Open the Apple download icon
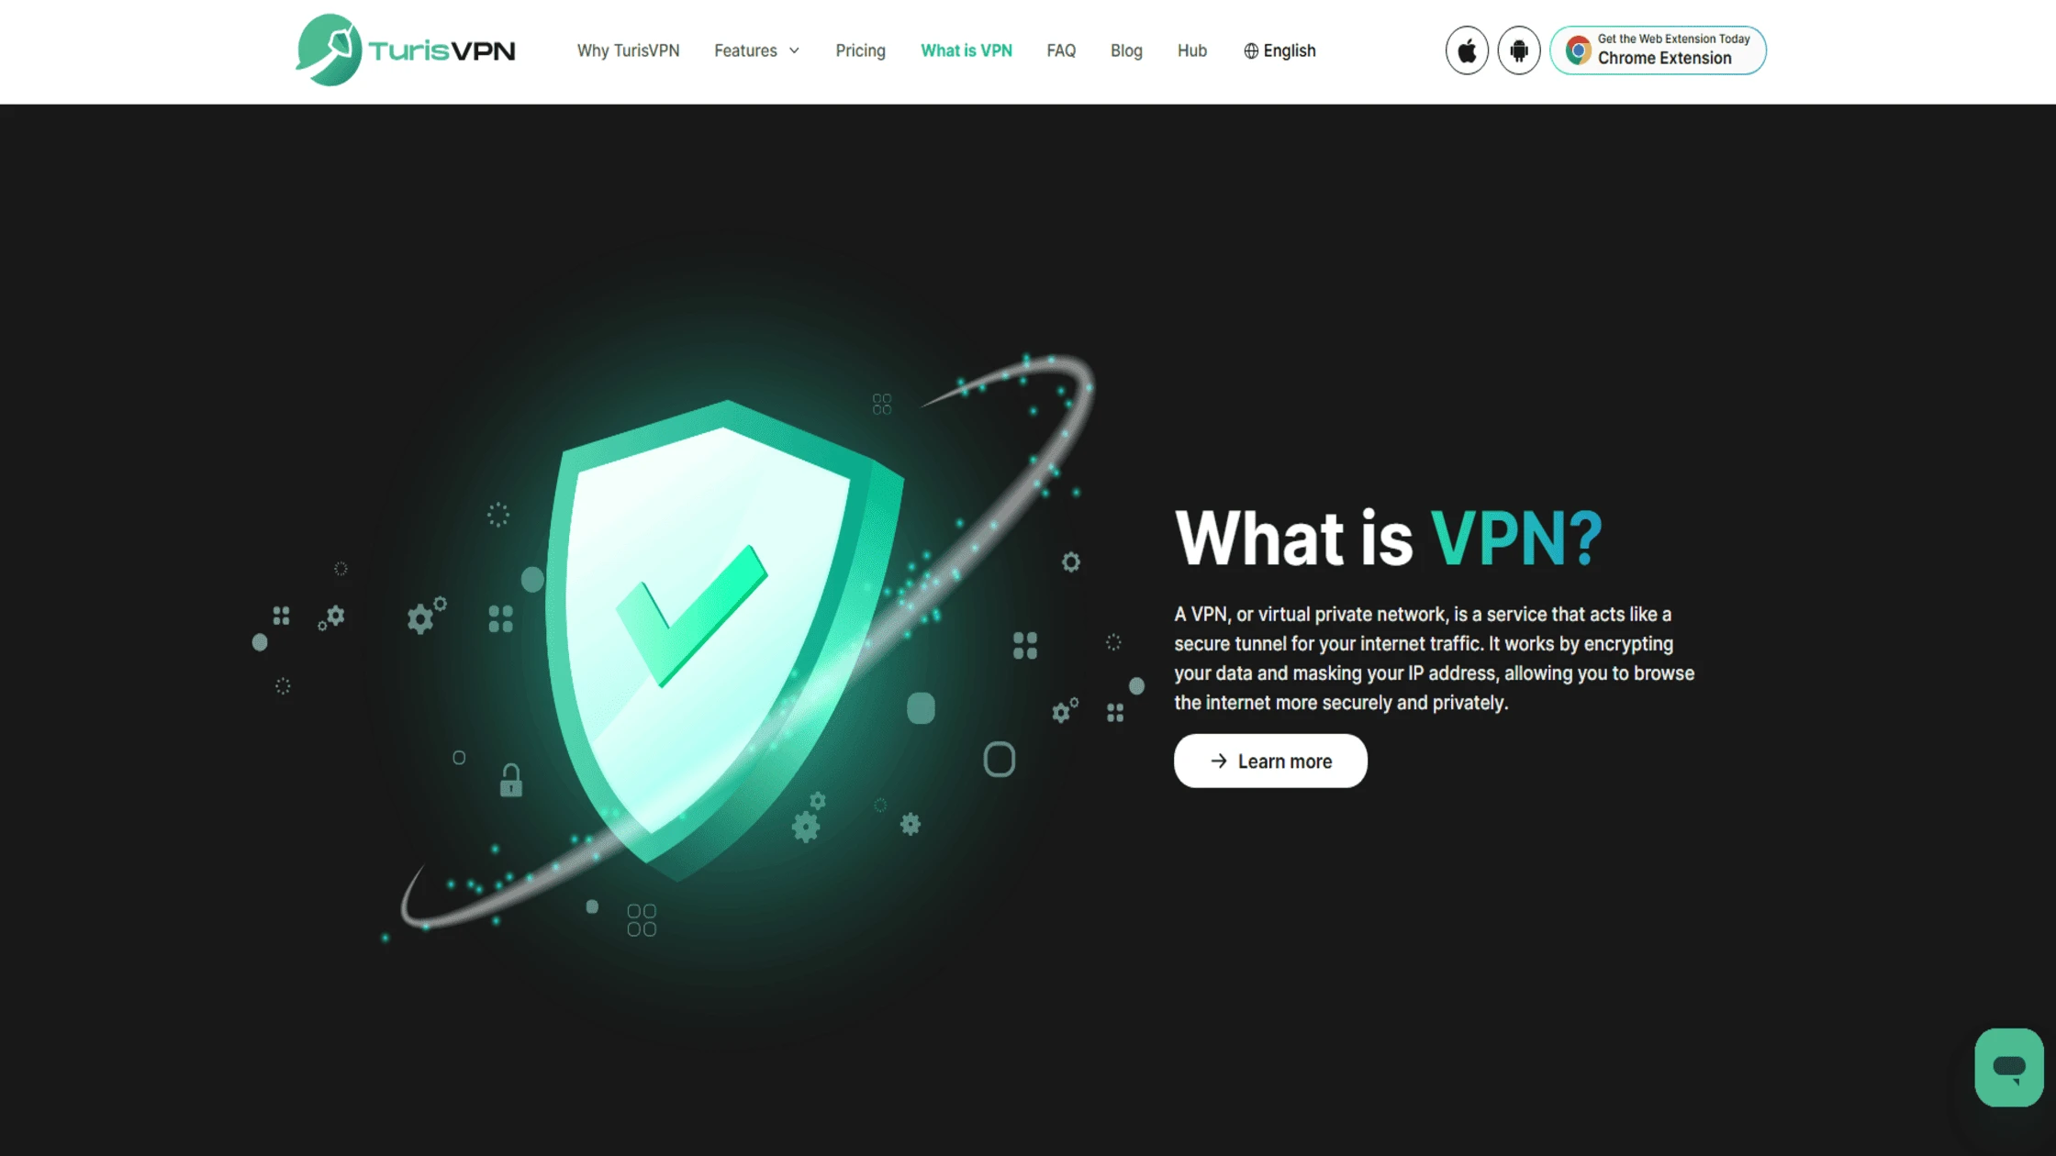The image size is (2056, 1156). (1467, 50)
